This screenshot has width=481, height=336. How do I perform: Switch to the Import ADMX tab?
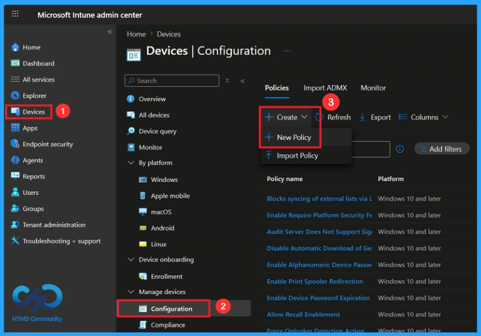(325, 88)
